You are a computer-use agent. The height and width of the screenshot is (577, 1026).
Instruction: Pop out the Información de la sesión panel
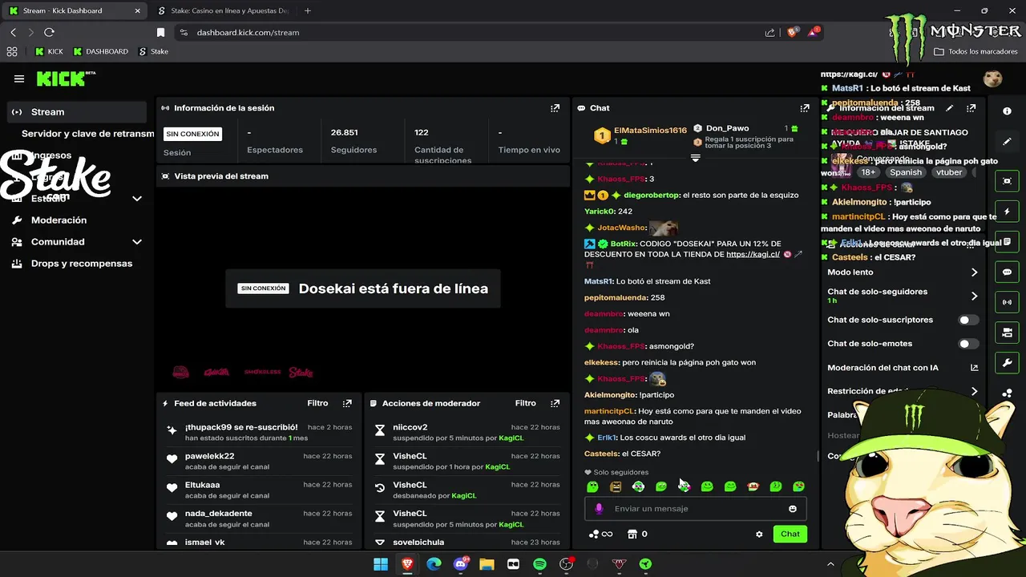pos(555,107)
